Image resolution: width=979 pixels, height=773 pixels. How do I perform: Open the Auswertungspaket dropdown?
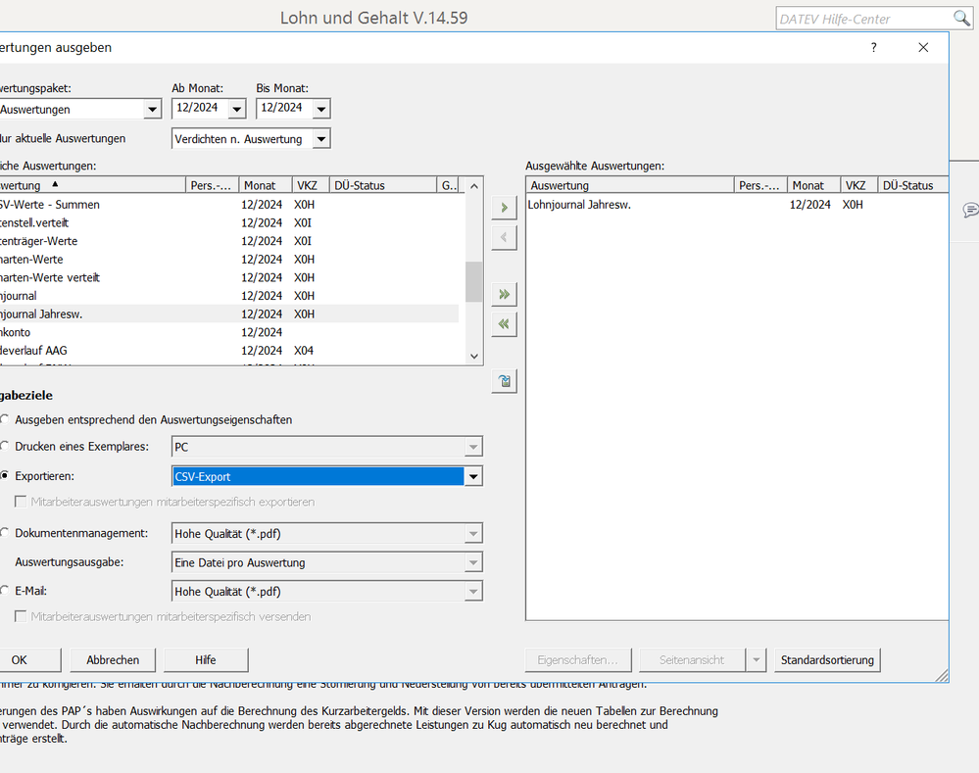pos(152,110)
